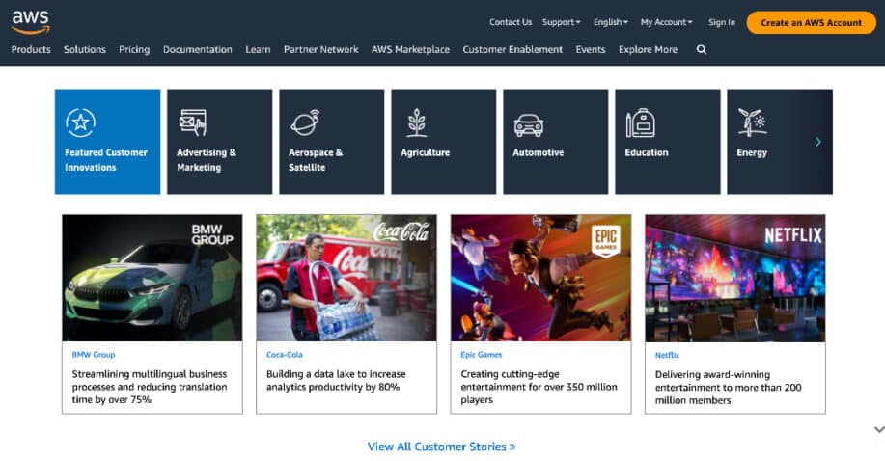This screenshot has height=461, width=885.
Task: Open the Partner Network menu
Action: pyautogui.click(x=321, y=49)
